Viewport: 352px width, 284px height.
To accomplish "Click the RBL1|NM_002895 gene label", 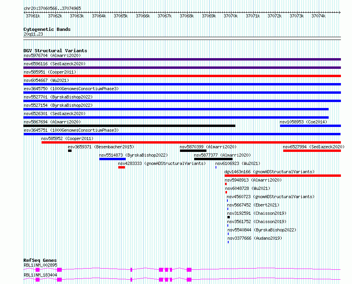I will pyautogui.click(x=40, y=265).
